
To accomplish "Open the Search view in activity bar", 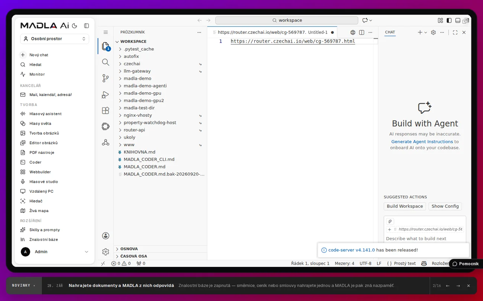I will [106, 62].
